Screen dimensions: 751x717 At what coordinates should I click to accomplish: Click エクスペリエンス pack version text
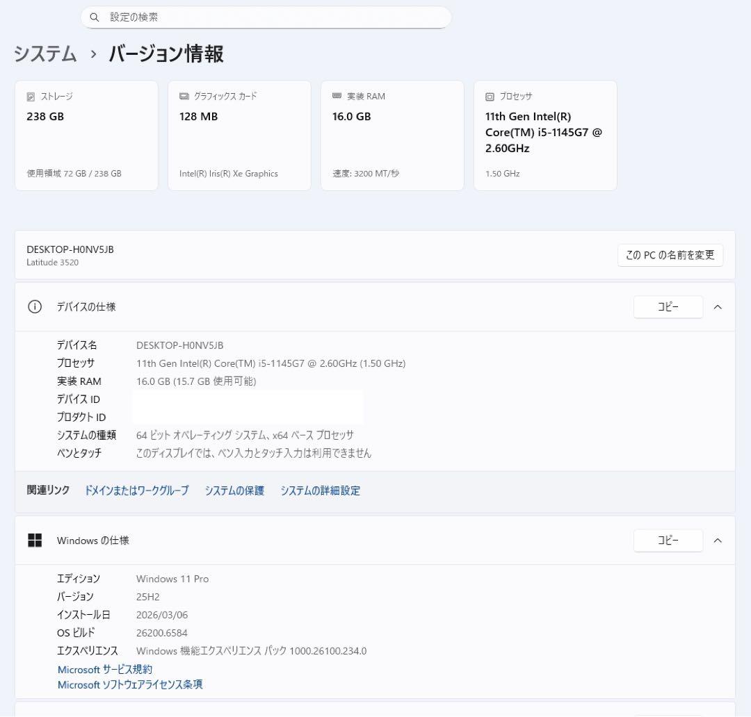(251, 651)
